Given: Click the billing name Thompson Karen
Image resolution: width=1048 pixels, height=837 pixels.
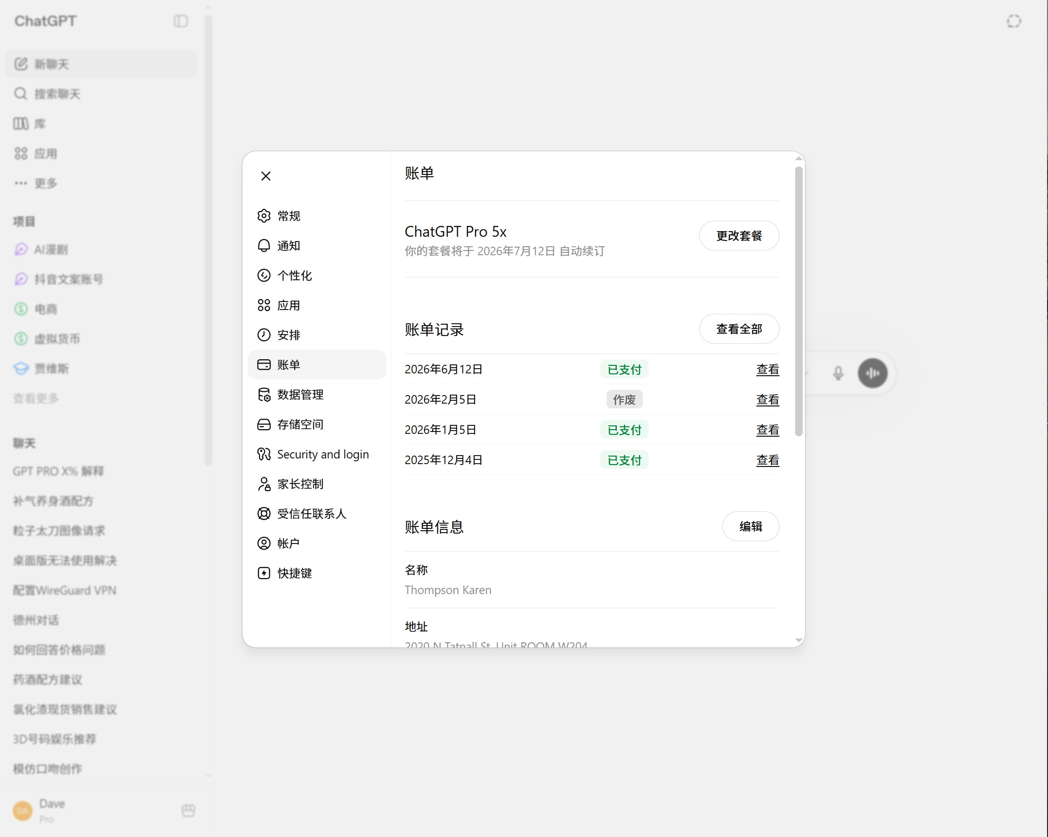Looking at the screenshot, I should click(448, 590).
